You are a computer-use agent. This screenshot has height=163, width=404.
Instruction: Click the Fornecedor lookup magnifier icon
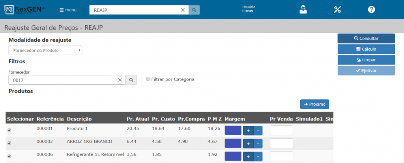(x=131, y=80)
